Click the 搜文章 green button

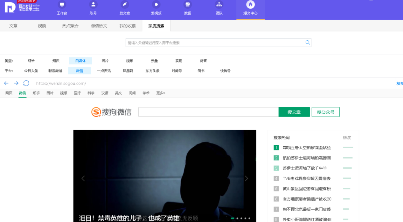(294, 112)
